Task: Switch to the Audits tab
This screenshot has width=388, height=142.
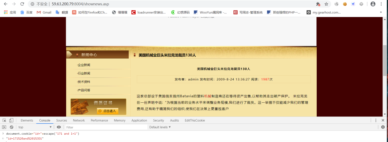Action: [175, 120]
